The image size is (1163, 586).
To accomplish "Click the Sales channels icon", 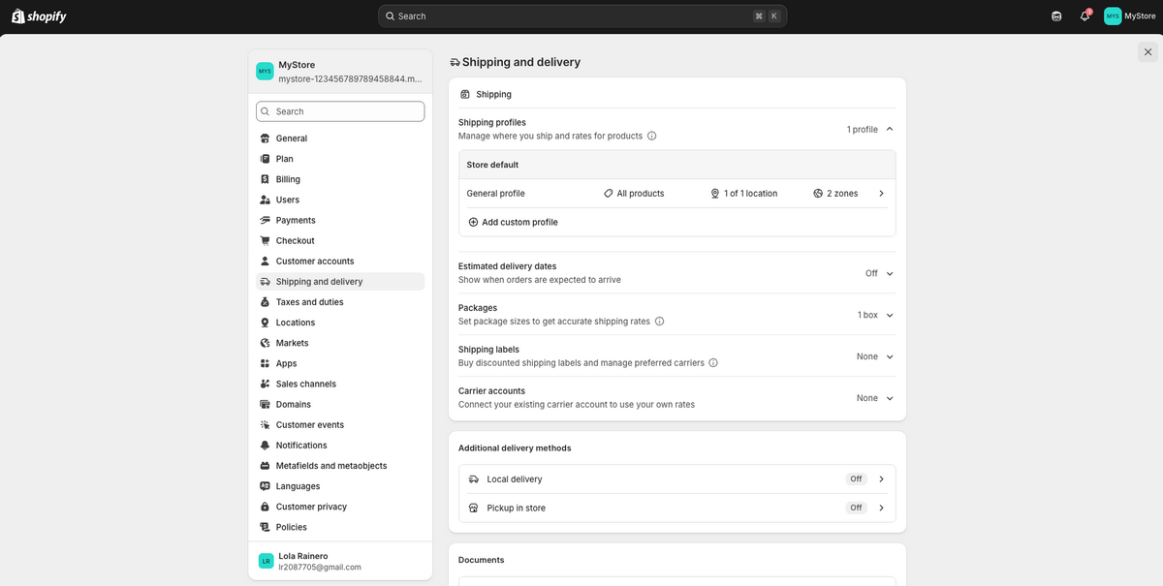I will 266,384.
